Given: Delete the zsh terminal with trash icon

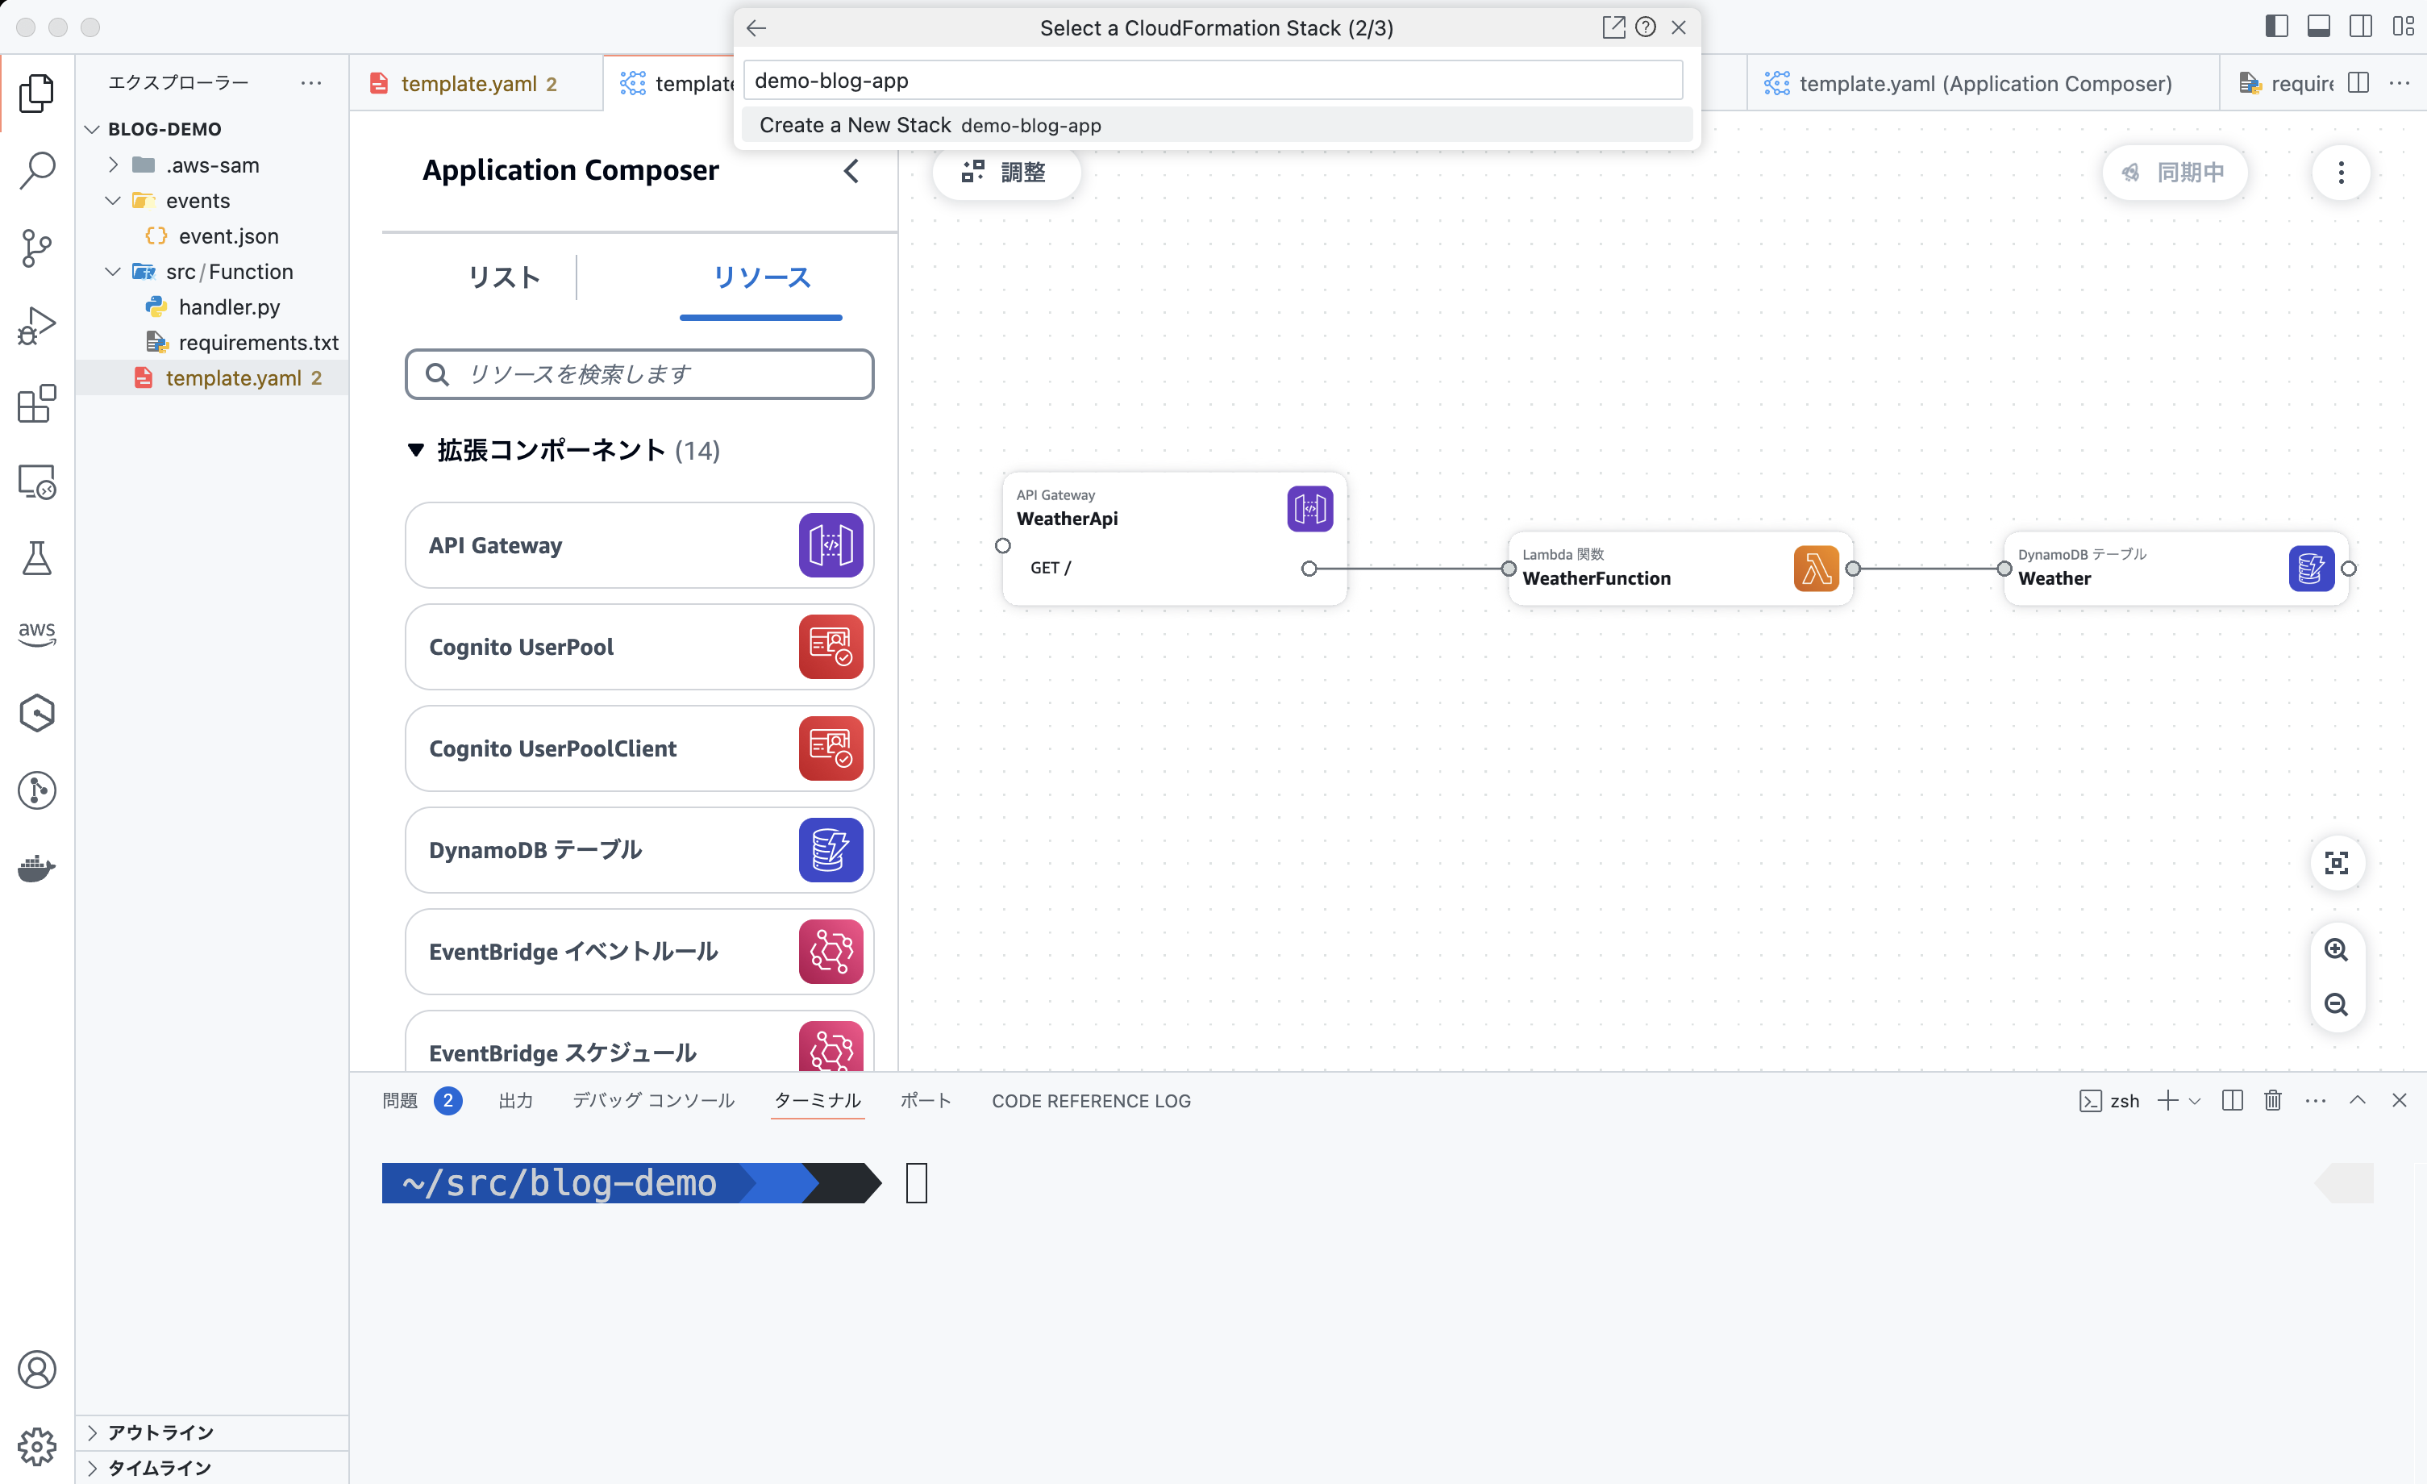Looking at the screenshot, I should 2272,1101.
